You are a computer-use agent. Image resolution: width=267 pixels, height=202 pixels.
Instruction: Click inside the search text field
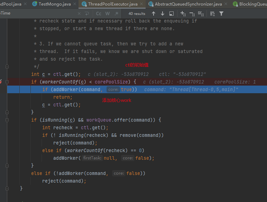pyautogui.click(x=39, y=14)
